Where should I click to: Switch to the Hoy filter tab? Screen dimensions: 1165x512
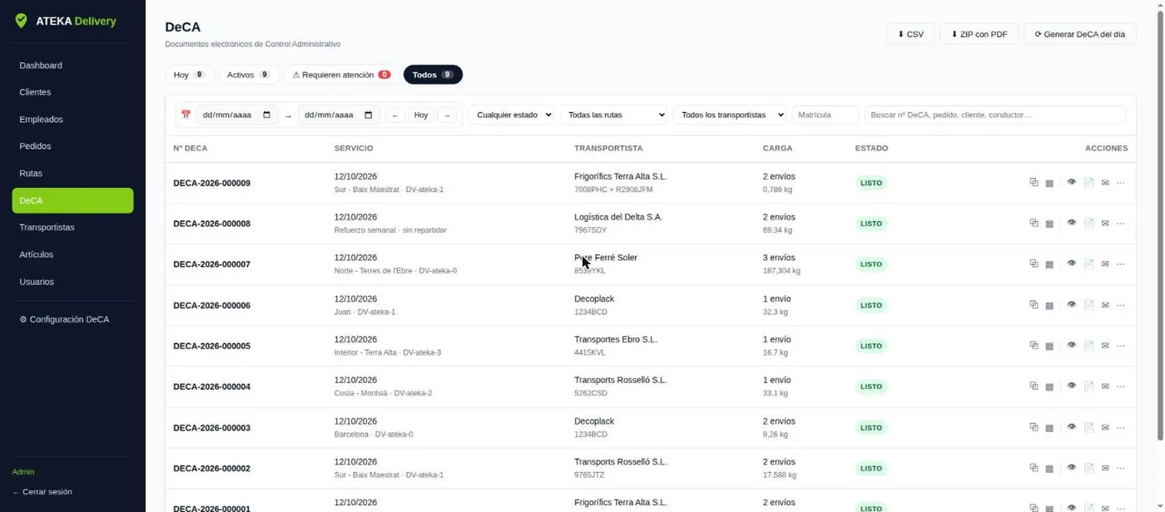189,75
